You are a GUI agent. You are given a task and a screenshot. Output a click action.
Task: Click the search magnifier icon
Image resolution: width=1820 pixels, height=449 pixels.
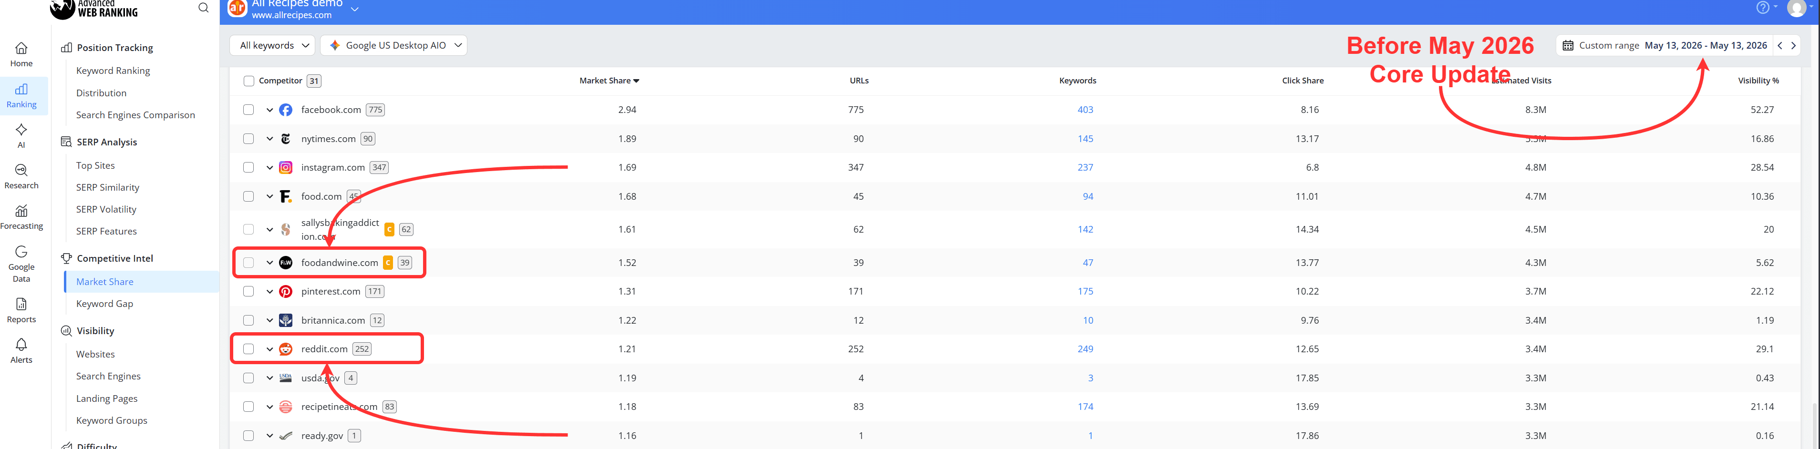[204, 8]
